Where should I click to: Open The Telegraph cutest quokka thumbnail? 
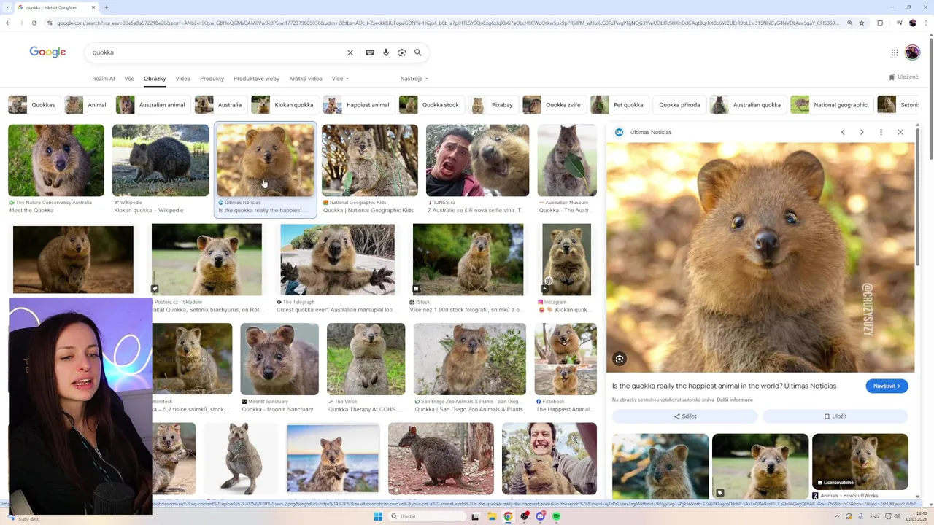[x=337, y=260]
